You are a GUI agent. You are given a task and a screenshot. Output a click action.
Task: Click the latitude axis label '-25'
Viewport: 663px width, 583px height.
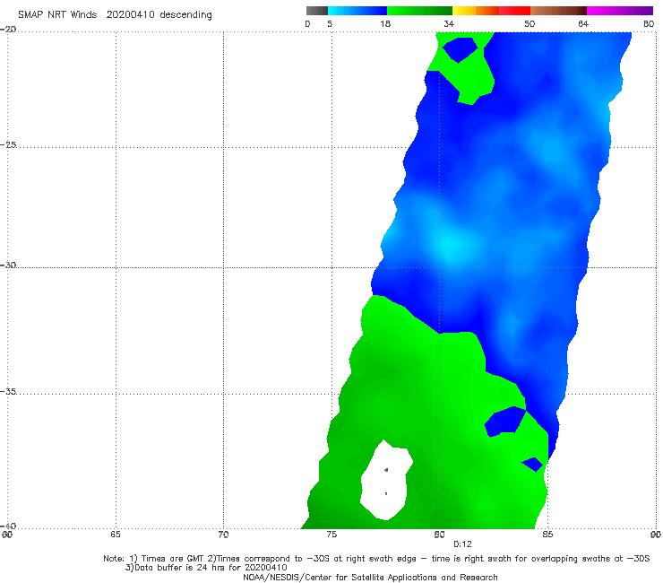(x=8, y=144)
